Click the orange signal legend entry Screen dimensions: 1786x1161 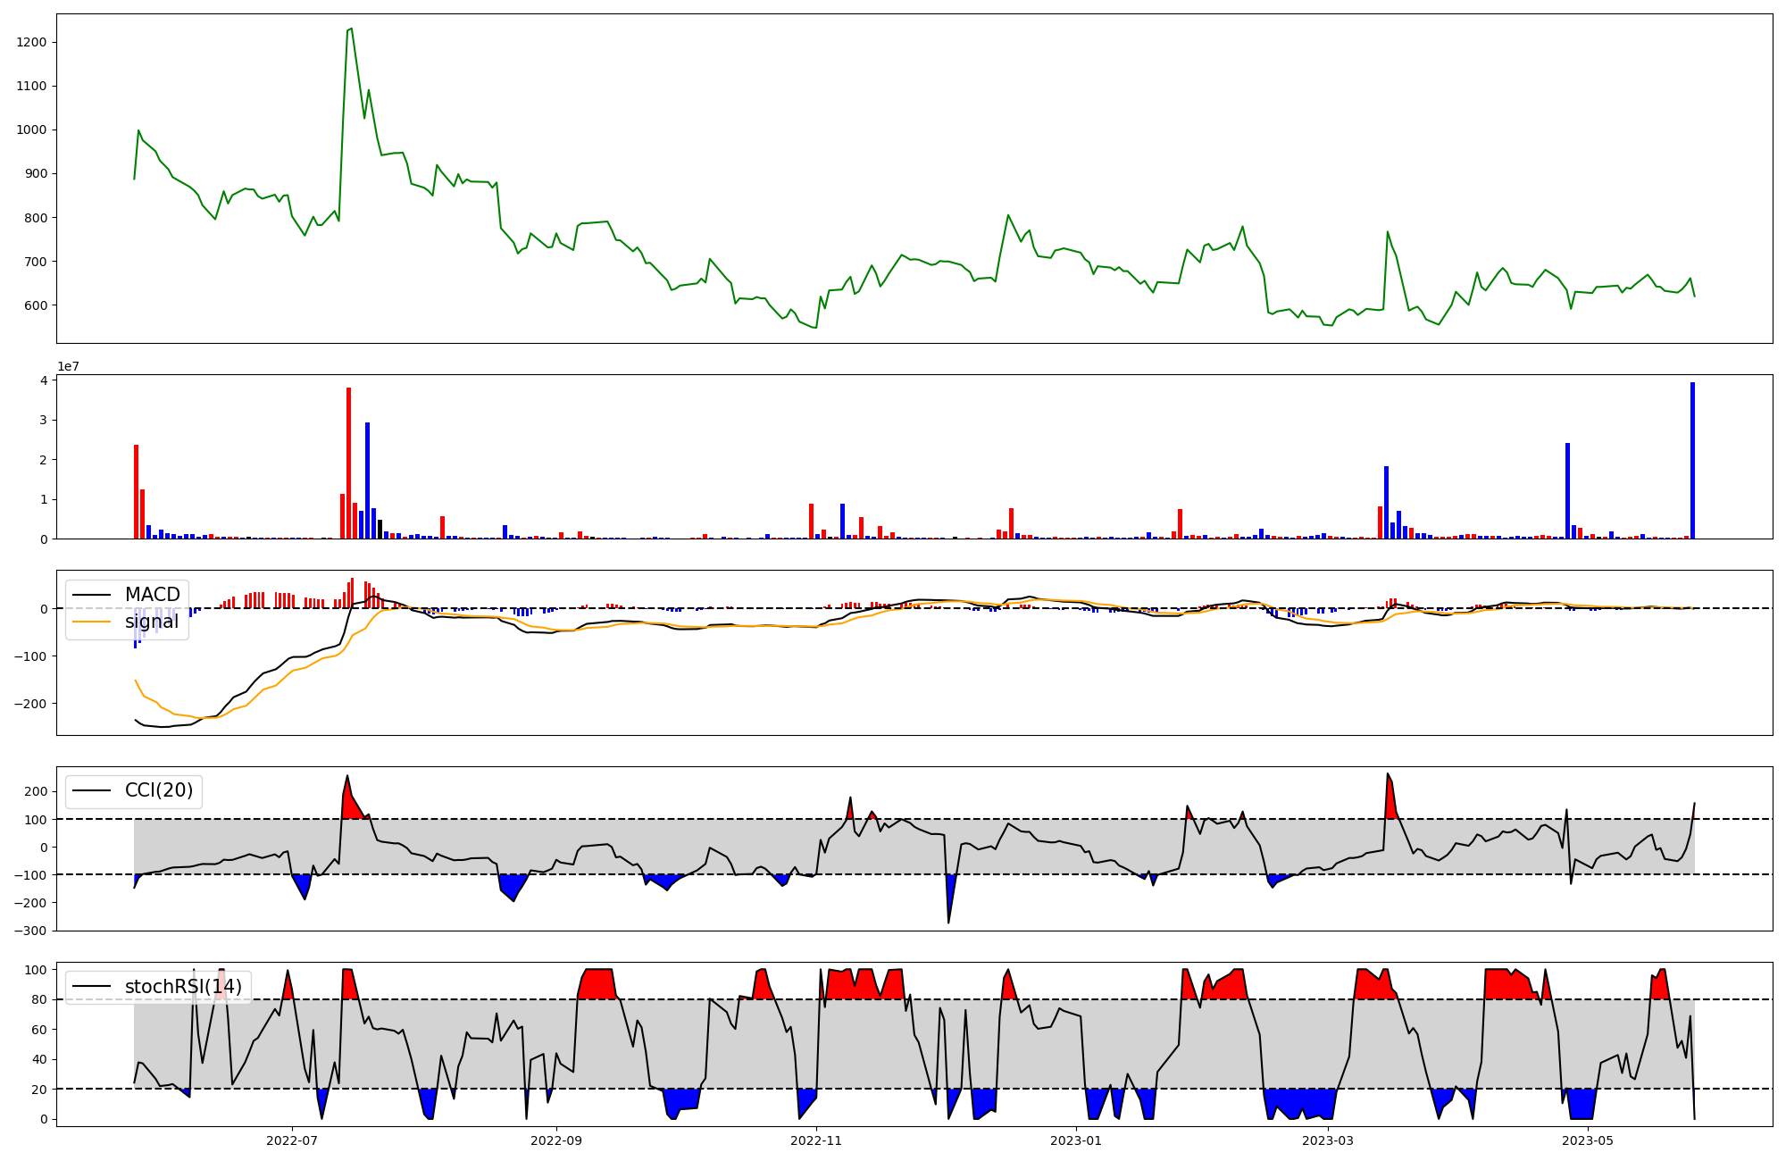click(151, 622)
